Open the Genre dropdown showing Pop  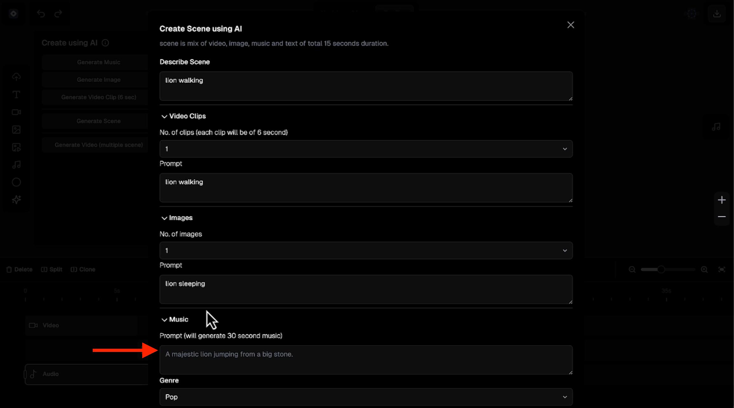click(366, 397)
